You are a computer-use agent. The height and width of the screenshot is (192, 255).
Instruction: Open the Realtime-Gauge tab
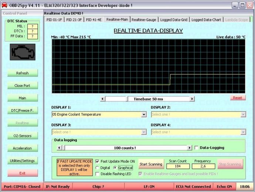point(144,20)
